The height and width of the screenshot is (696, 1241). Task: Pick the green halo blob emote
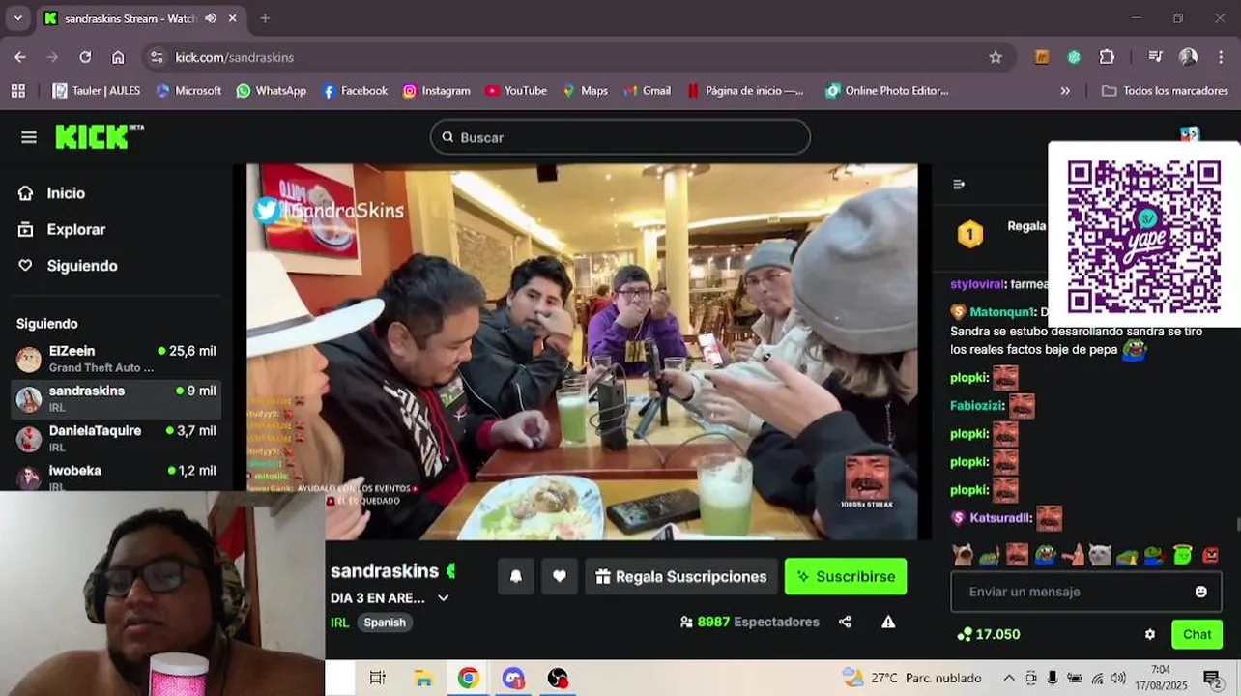click(x=1183, y=555)
